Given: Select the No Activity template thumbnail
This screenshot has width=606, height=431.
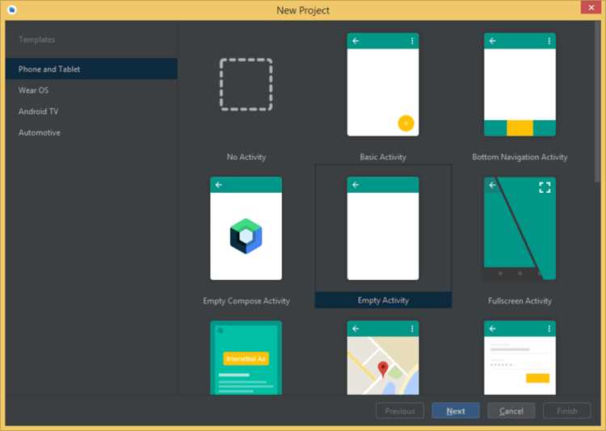Looking at the screenshot, I should click(246, 85).
